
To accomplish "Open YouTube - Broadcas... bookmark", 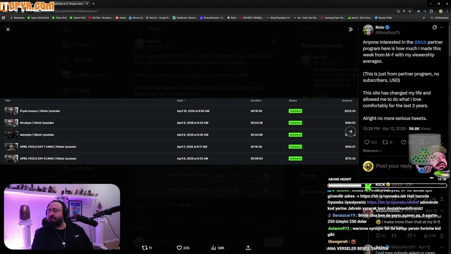I will click(x=100, y=18).
